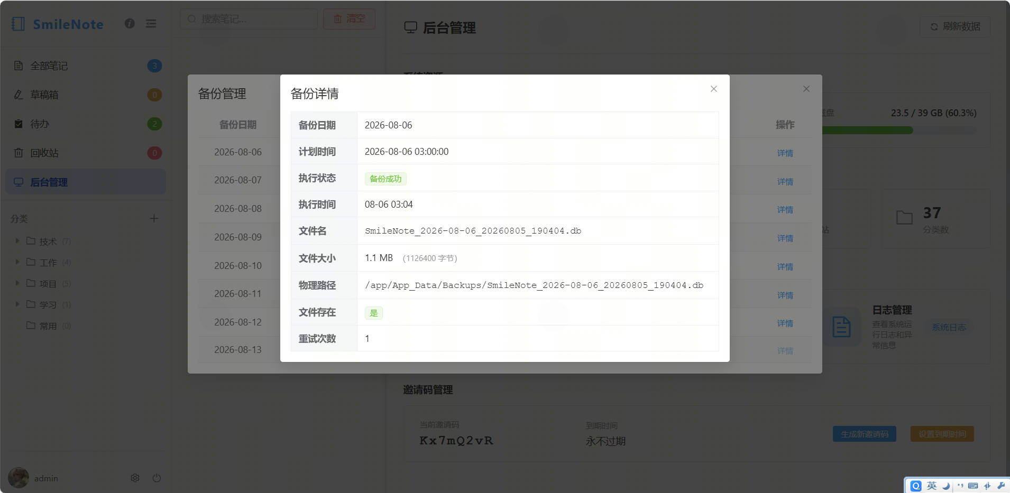Open IME soft keyboard icon
1010x493 pixels.
973,486
